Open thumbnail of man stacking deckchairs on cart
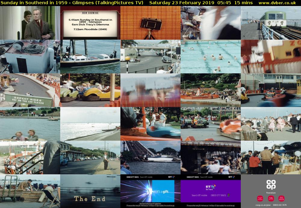The width and height of the screenshot is (301, 208). (x=30, y=191)
